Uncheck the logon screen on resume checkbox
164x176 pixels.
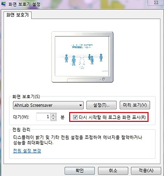point(75,117)
